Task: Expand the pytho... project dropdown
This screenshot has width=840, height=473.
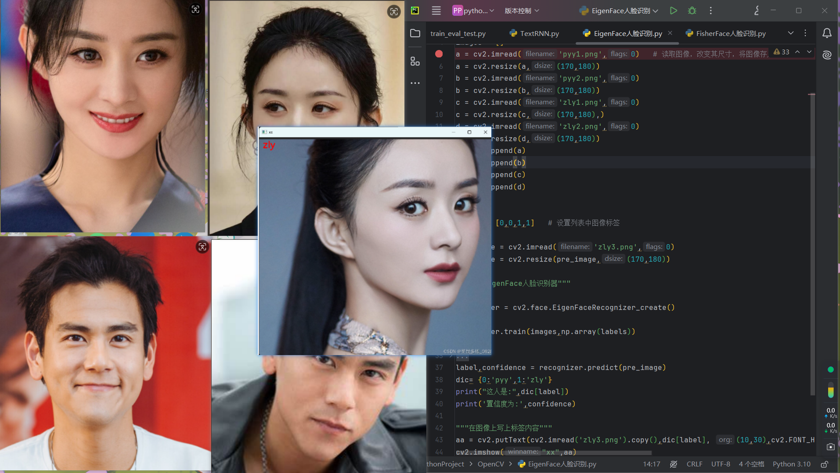Action: pyautogui.click(x=473, y=11)
